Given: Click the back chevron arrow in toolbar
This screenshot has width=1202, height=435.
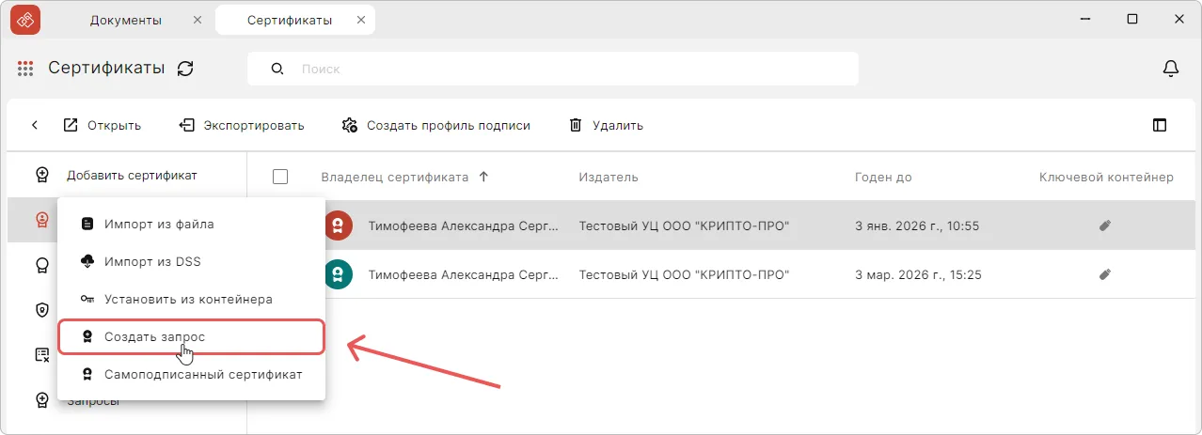Looking at the screenshot, I should coord(35,125).
